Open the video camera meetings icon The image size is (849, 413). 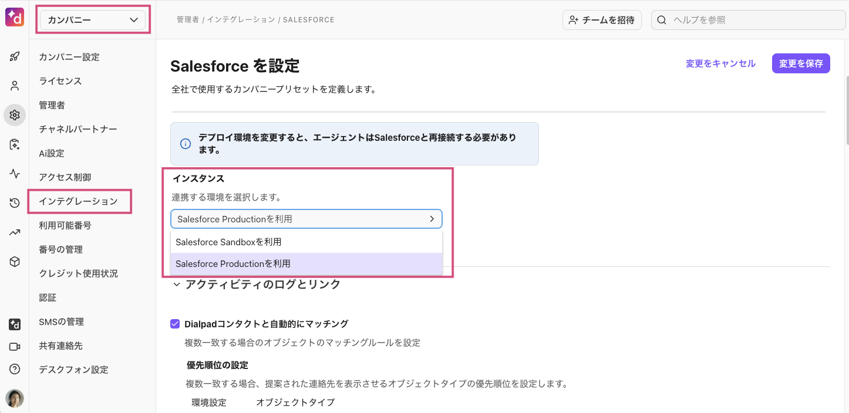15,347
